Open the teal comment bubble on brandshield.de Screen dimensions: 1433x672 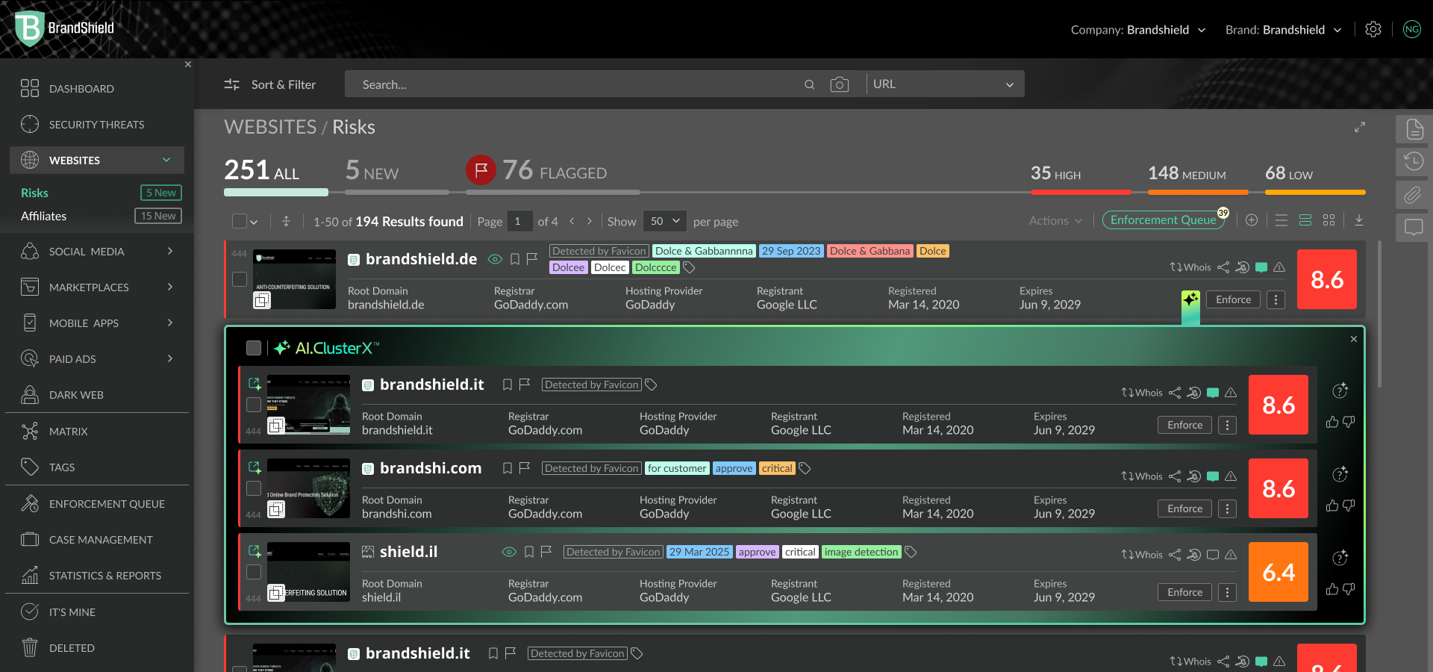coord(1261,267)
